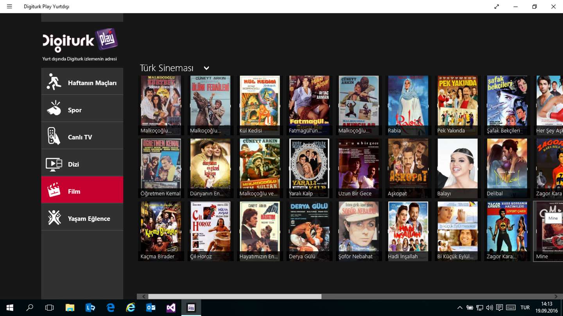Open the Rabia movie poster
Viewport: 563px width, 316px height.
(408, 105)
